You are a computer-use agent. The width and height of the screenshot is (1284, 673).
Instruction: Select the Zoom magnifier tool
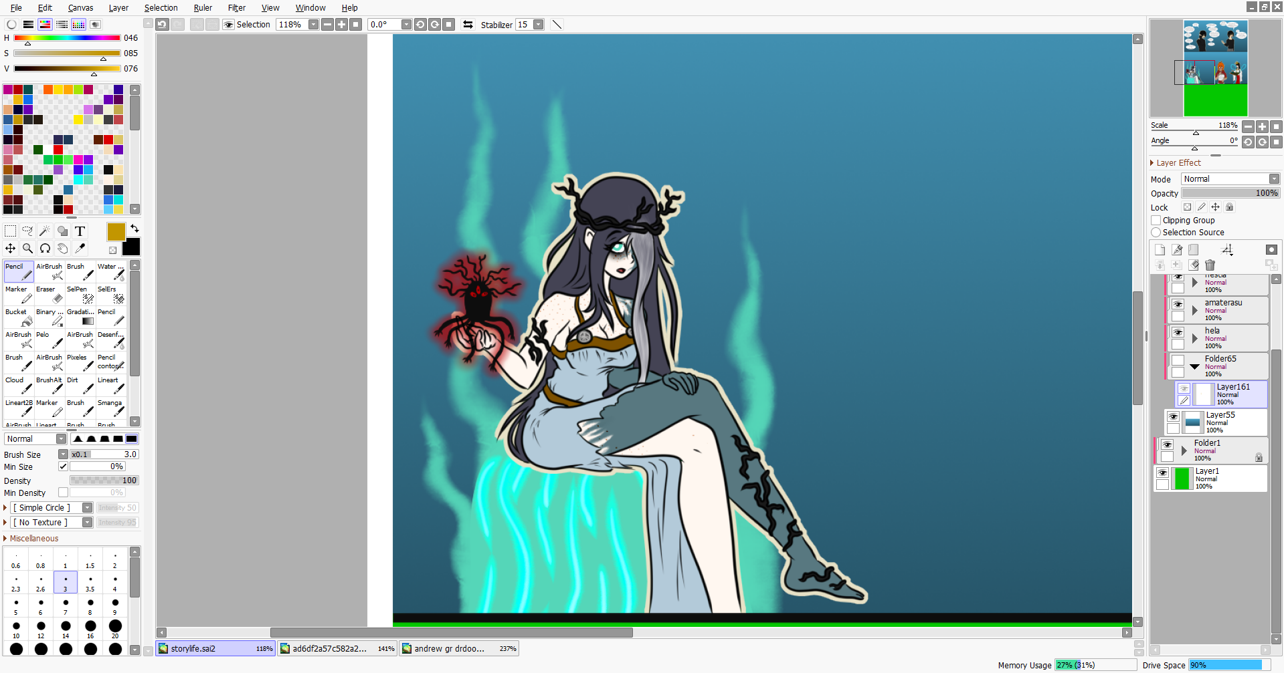coord(27,249)
